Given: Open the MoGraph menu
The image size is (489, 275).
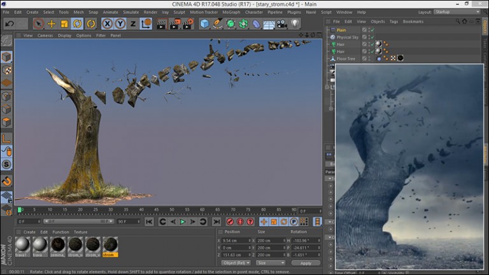Looking at the screenshot, I should coord(231,12).
